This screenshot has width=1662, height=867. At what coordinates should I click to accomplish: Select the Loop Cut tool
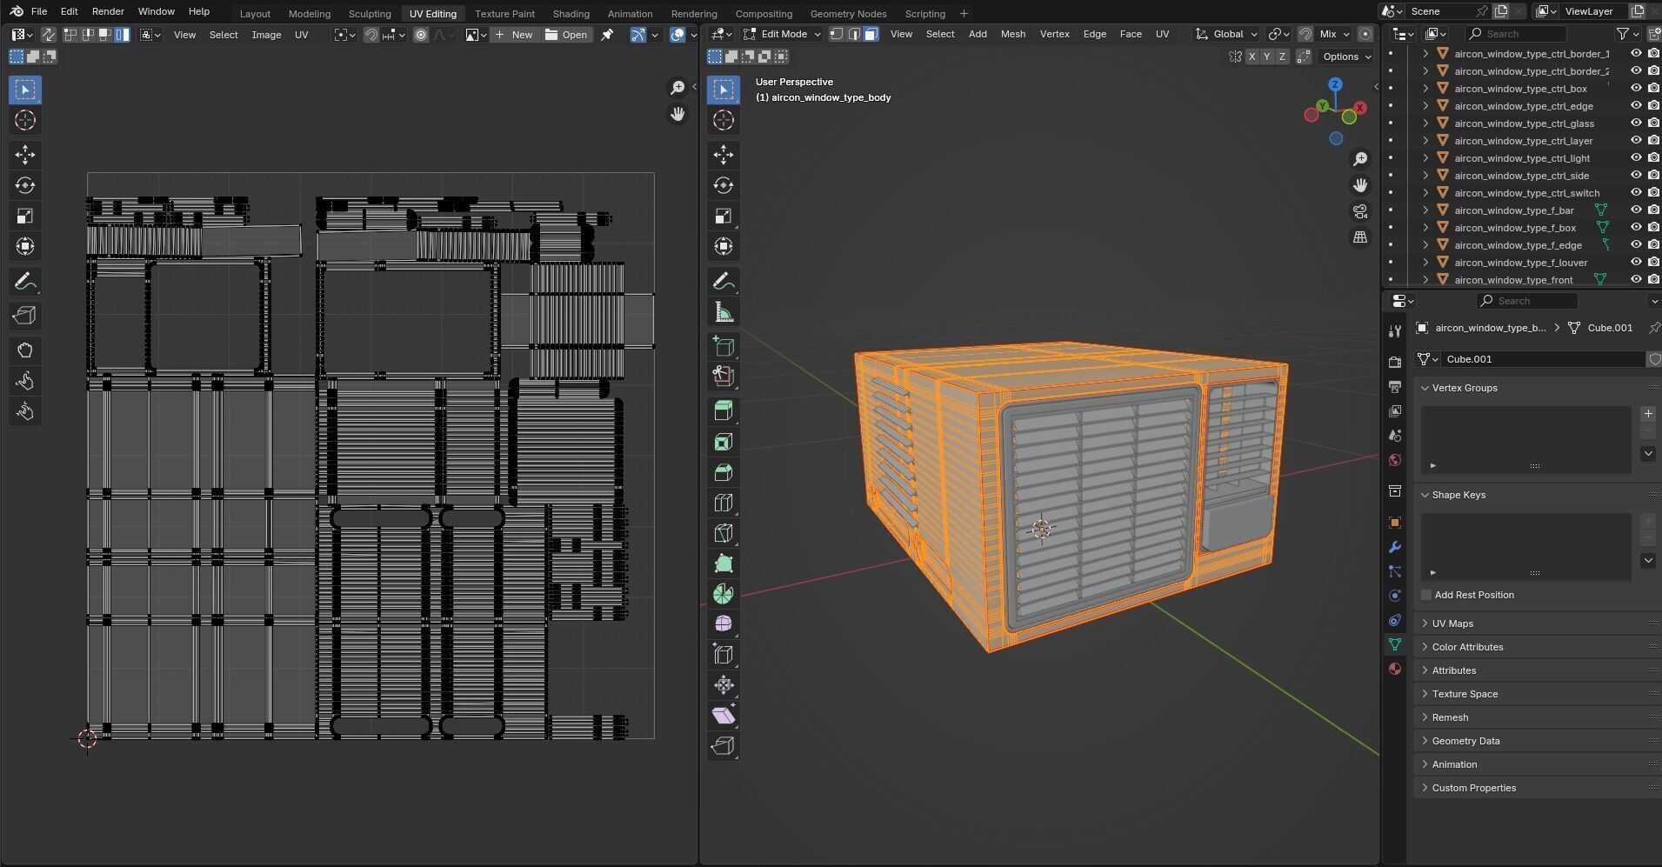(x=724, y=503)
